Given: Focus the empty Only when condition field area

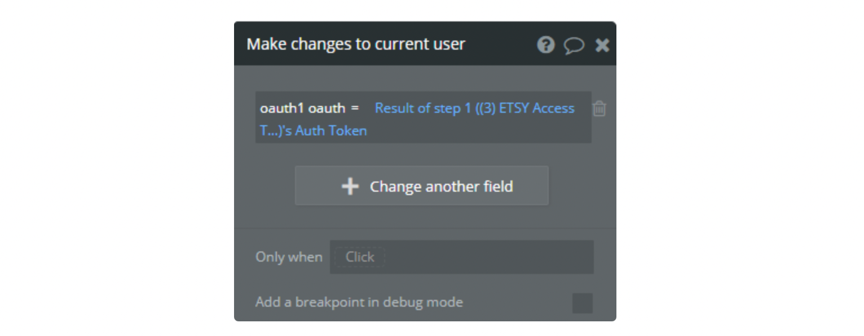Looking at the screenshot, I should click(x=488, y=257).
